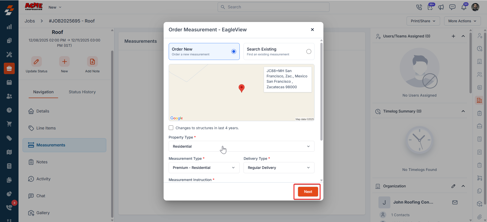Open John Roofing Con... organization link
The image size is (487, 222).
[x=413, y=202]
